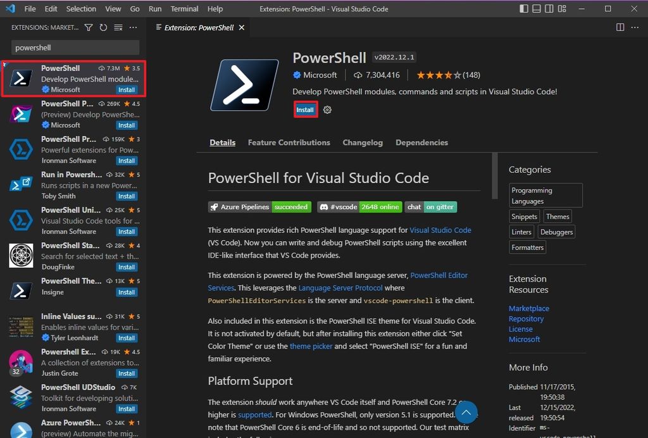Screen dimensions: 648x438
Task: Install the PowerShell extension
Action: click(305, 109)
